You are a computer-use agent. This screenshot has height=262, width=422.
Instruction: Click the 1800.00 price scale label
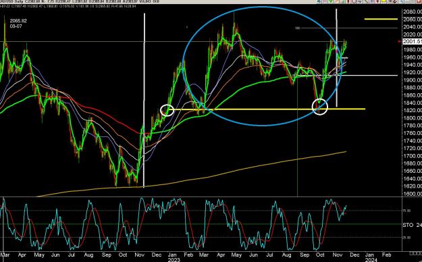coord(412,118)
